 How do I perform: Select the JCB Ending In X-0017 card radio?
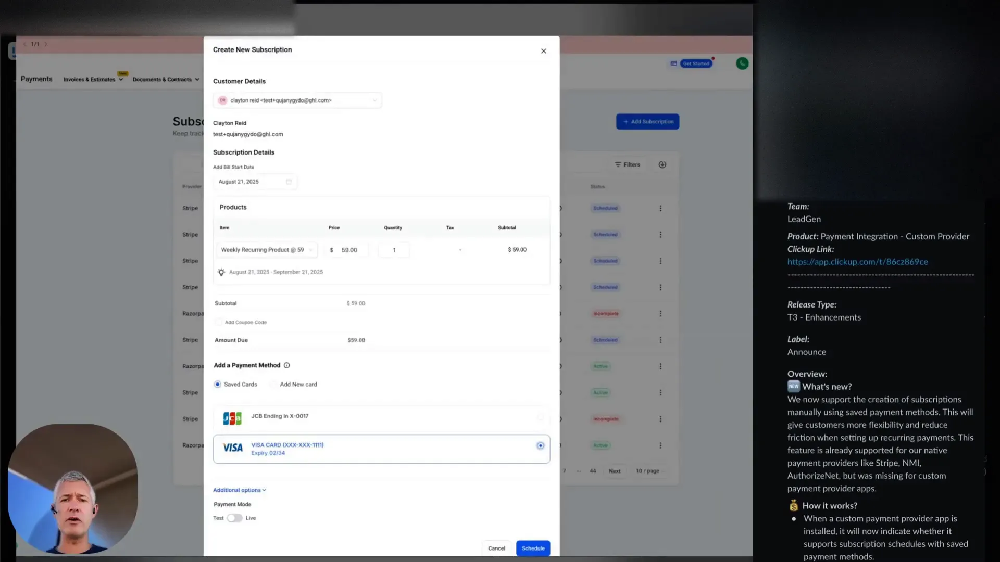(540, 417)
